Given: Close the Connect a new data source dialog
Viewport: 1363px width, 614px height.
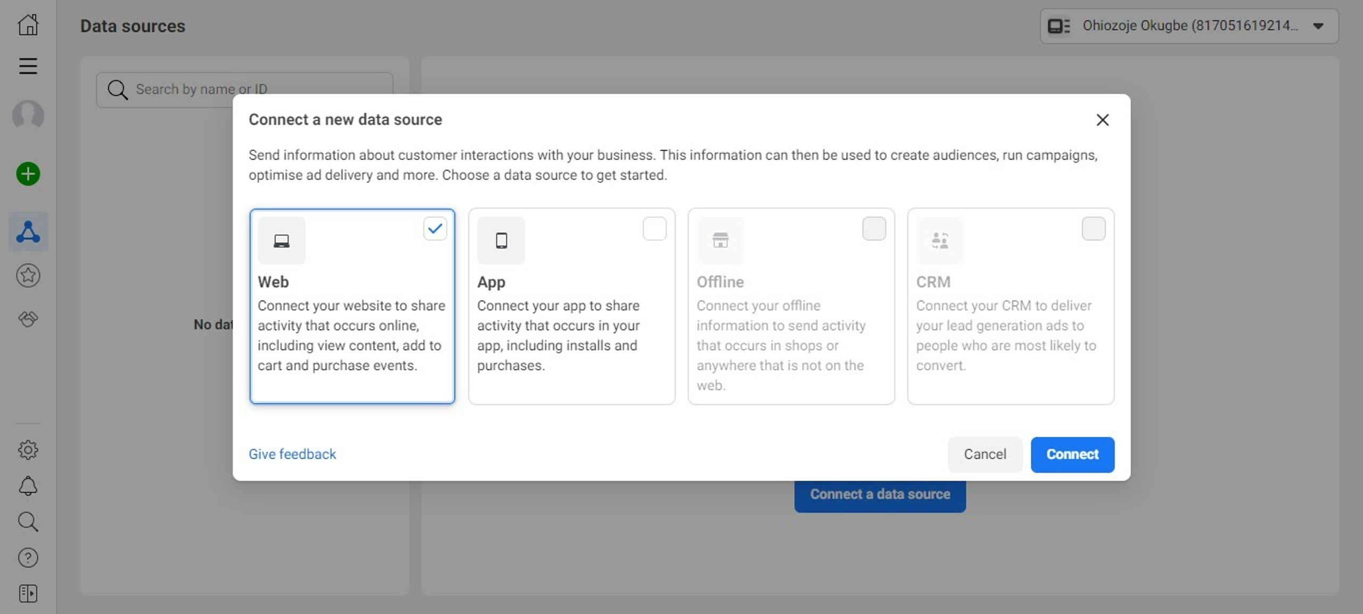Looking at the screenshot, I should (x=1102, y=120).
